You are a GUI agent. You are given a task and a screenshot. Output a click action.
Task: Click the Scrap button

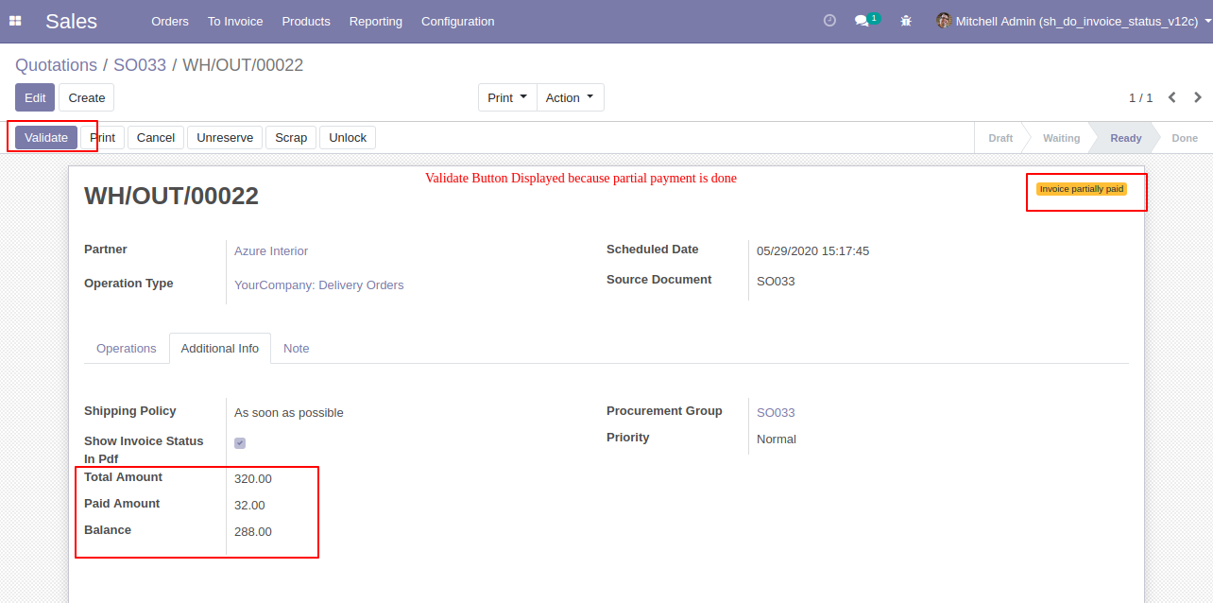[x=291, y=137]
